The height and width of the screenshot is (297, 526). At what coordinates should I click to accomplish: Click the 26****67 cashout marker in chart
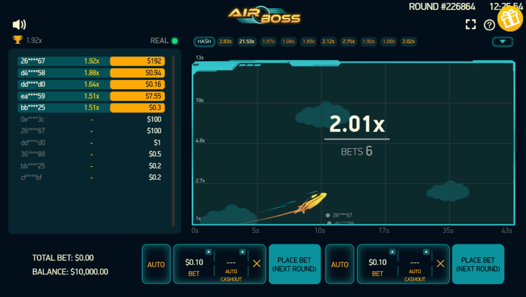click(x=339, y=216)
